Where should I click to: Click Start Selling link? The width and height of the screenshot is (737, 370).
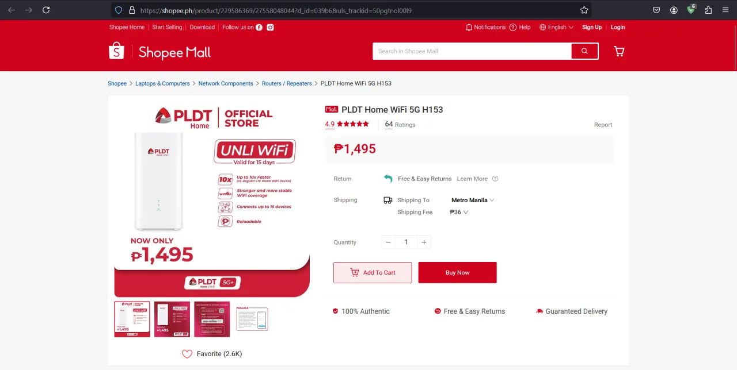[167, 27]
